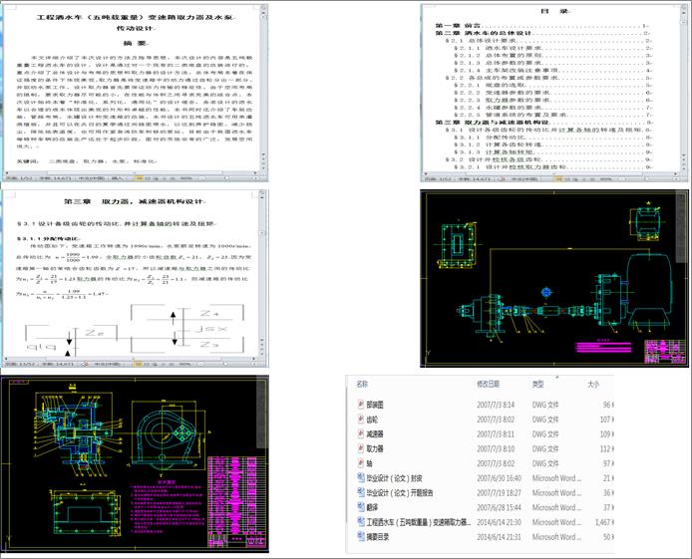
Task: Select the 翻译 Word document icon
Action: 360,506
